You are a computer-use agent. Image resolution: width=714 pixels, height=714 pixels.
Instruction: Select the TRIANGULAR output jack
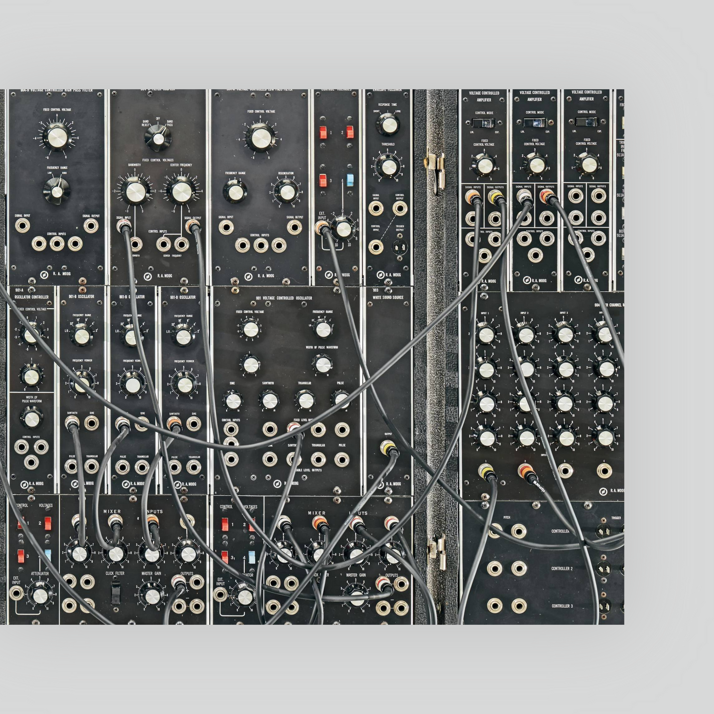click(319, 429)
